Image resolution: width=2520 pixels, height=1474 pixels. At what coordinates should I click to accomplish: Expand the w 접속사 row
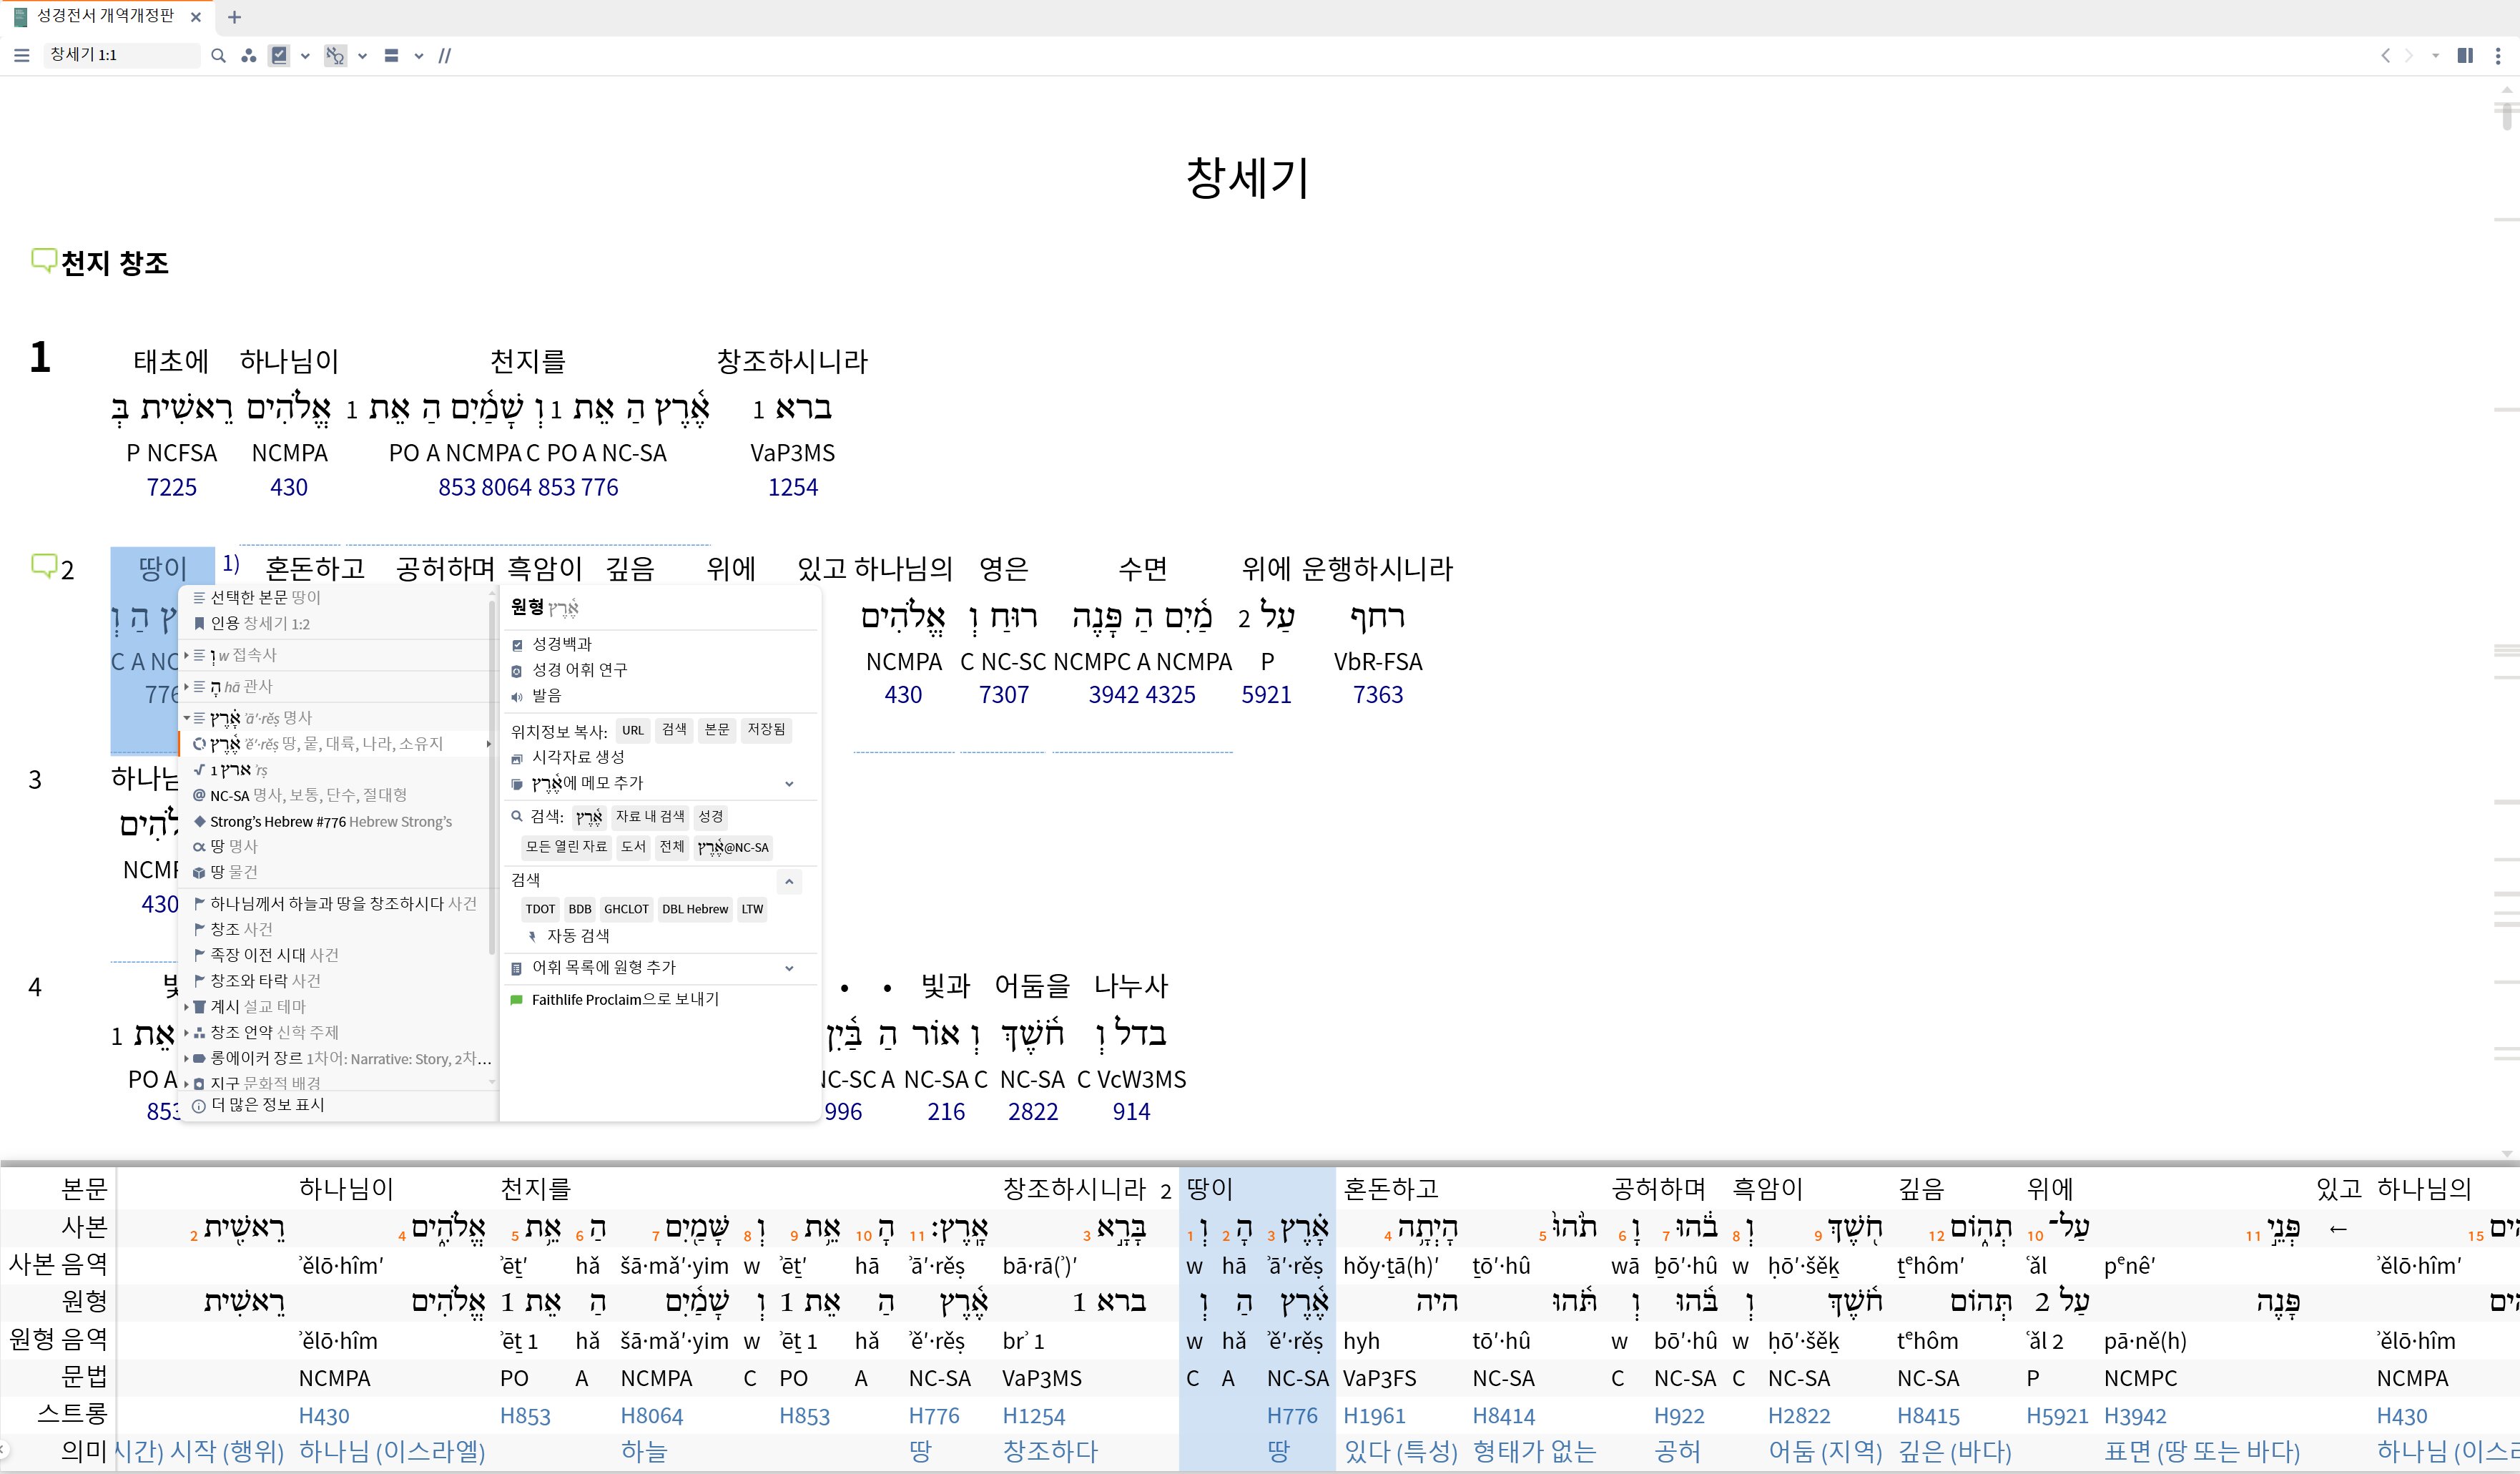coord(186,655)
